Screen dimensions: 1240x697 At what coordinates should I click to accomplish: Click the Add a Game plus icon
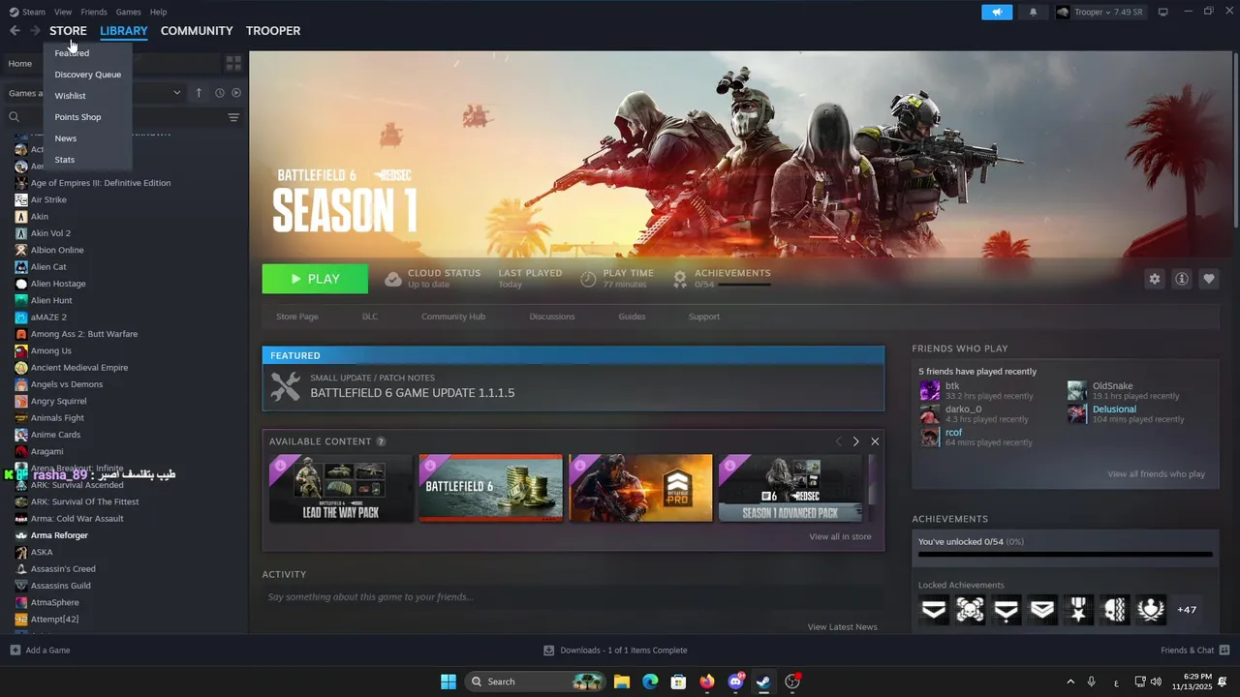[x=15, y=650]
